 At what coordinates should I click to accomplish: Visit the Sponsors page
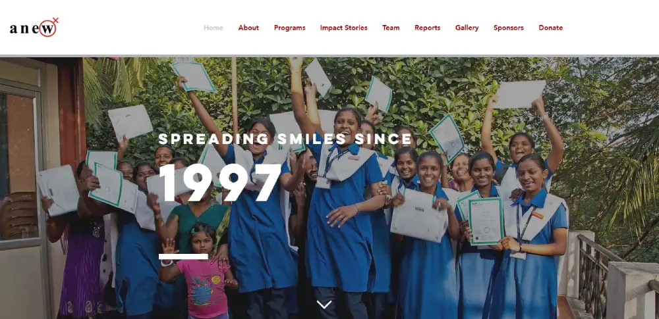[509, 28]
